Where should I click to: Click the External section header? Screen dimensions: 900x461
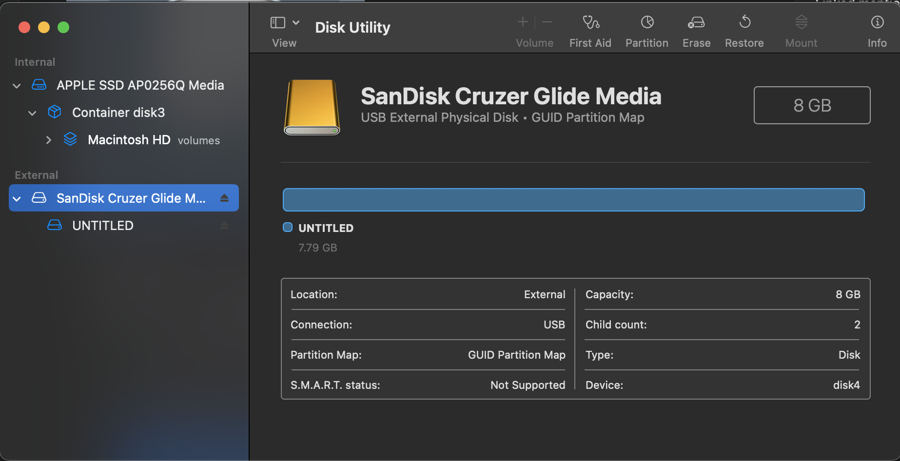coord(36,175)
